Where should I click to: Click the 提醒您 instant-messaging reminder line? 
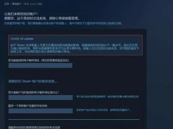42,18
